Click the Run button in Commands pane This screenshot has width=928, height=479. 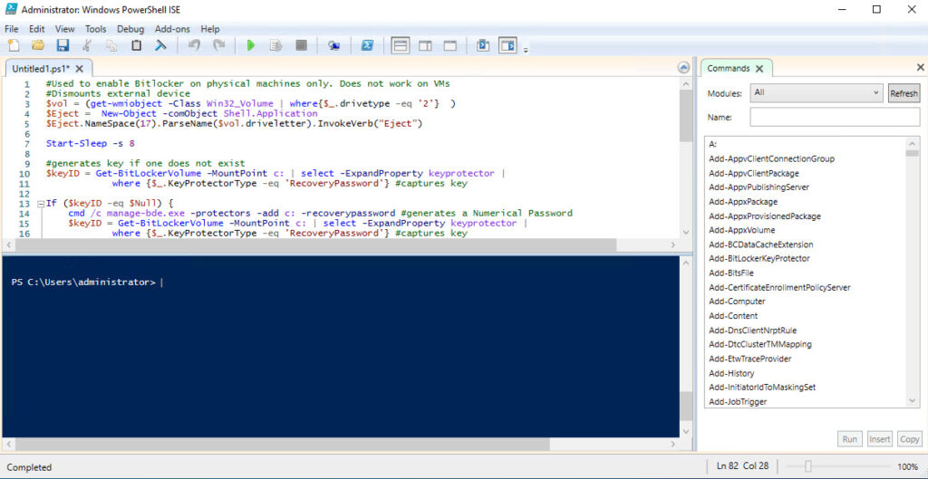click(850, 439)
